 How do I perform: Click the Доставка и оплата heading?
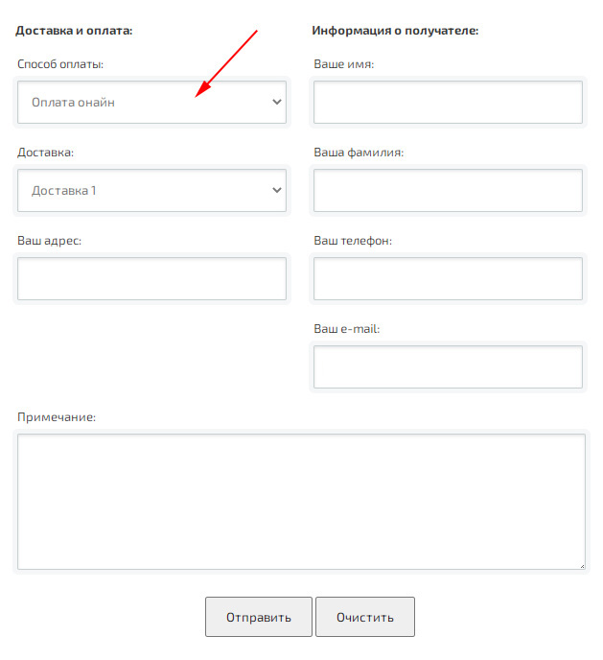click(74, 31)
